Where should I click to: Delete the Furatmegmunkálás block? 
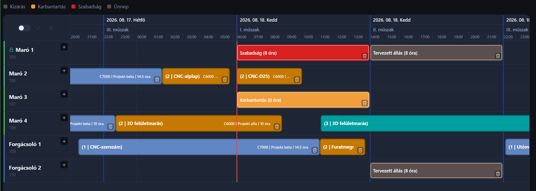(360, 150)
